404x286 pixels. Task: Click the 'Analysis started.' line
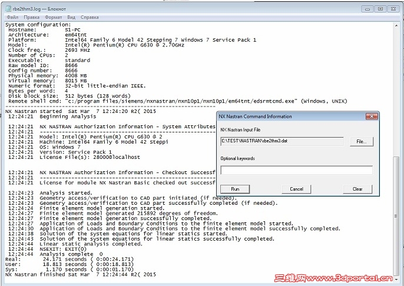tap(50, 193)
